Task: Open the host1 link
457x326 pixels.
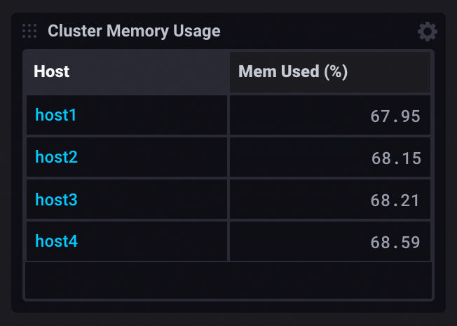Action: [56, 115]
